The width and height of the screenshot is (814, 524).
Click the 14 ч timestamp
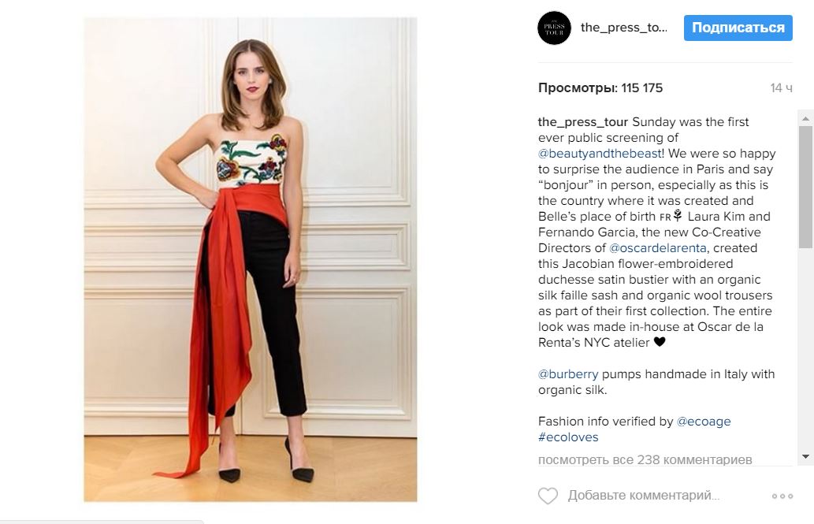click(781, 88)
